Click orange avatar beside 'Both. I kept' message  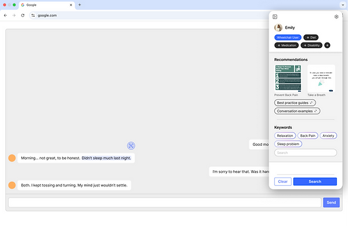click(x=12, y=185)
